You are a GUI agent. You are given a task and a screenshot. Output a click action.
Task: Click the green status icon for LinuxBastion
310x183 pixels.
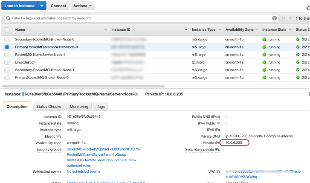[264, 62]
